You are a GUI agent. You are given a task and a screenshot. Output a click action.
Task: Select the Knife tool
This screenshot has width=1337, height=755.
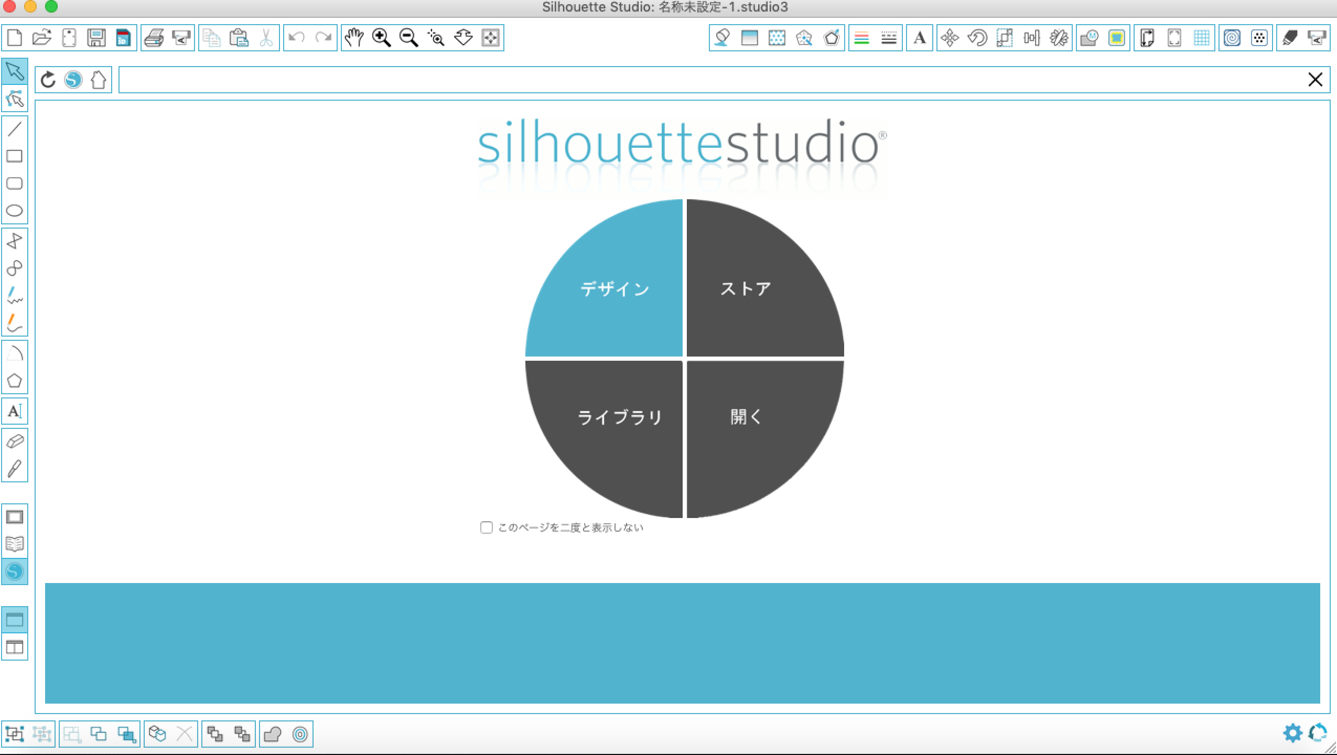click(15, 469)
